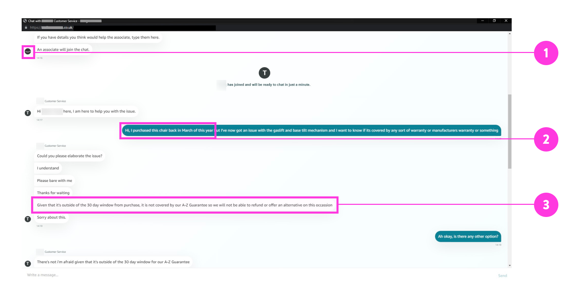Click the vertical scrollbar thumb
This screenshot has width=580, height=301.
coord(509,131)
